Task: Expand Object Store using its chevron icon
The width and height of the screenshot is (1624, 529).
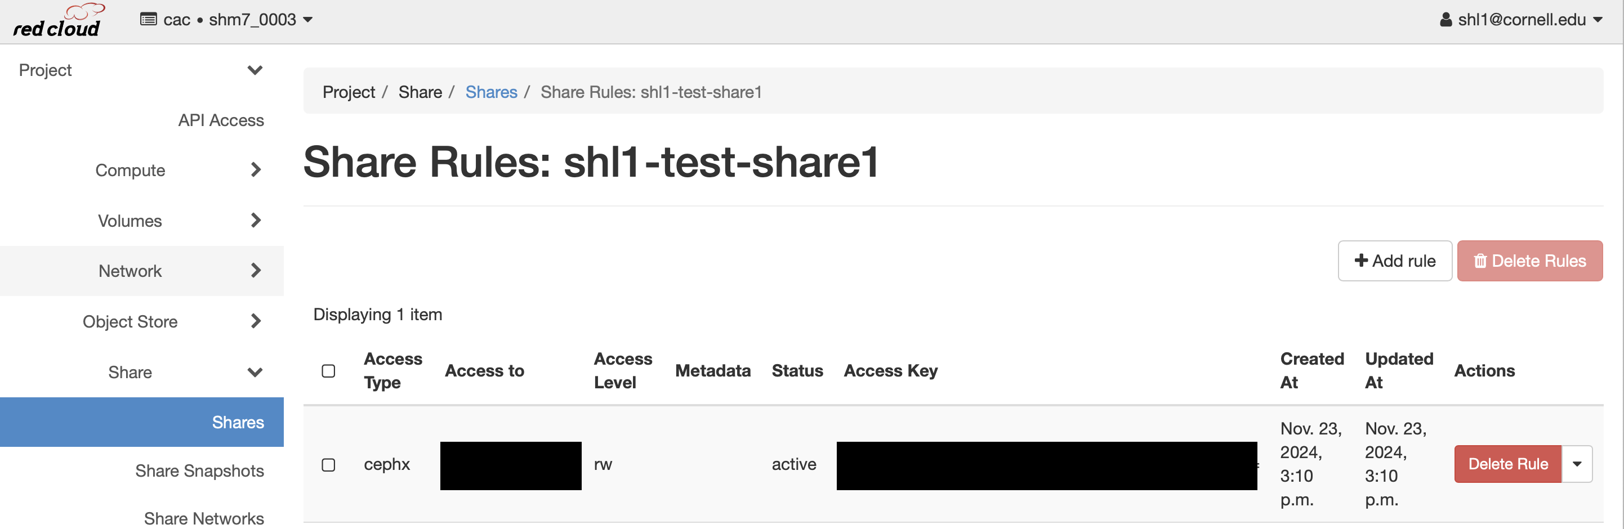Action: pyautogui.click(x=255, y=321)
